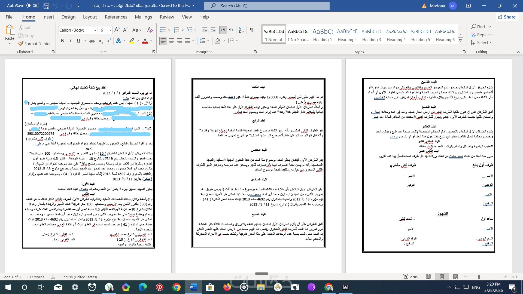Open the font name dropdown
Screen dimensions: 523x294
[95, 30]
